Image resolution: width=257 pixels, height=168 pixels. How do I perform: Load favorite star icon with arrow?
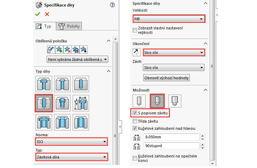point(84,50)
